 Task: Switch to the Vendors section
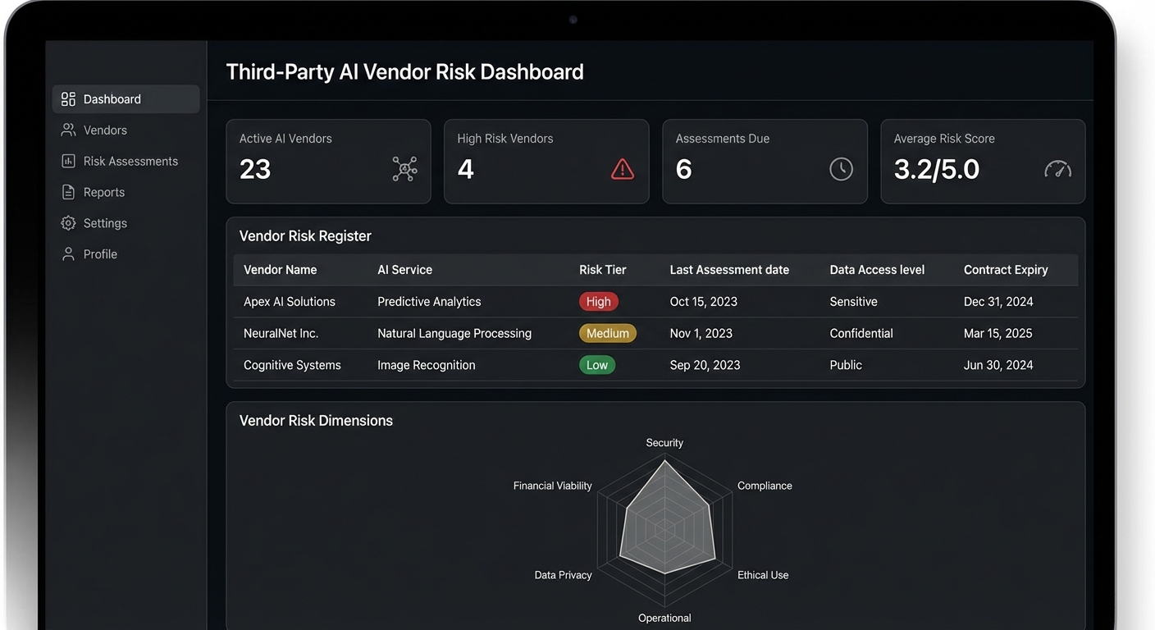pos(105,130)
